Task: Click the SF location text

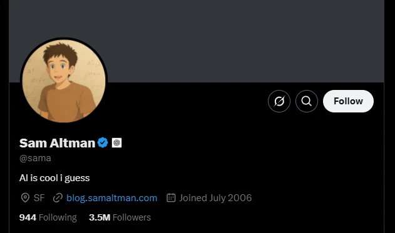Action: click(x=39, y=198)
